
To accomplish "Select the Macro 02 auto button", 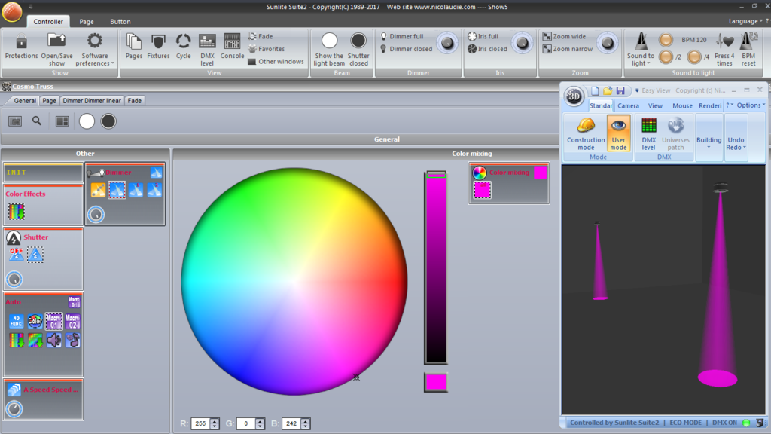I will coord(72,321).
